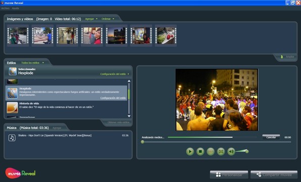Select the Hexplode style icon in list
Screen dimensions: 301x182
point(12,93)
